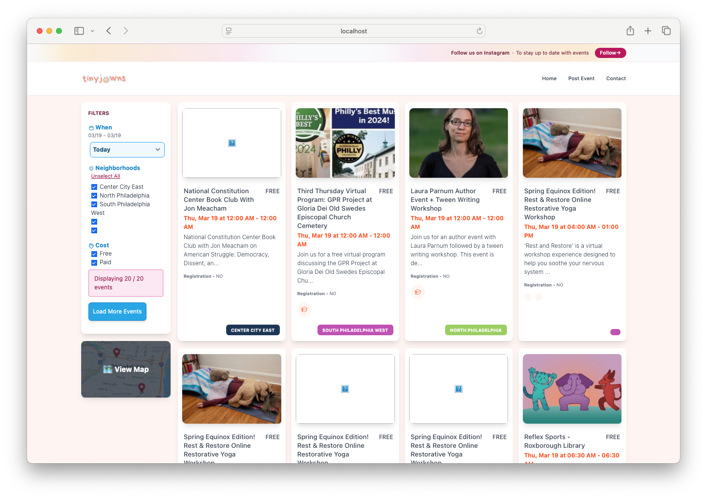Open a new tab with plus icon
This screenshot has height=499, width=707.
(648, 31)
